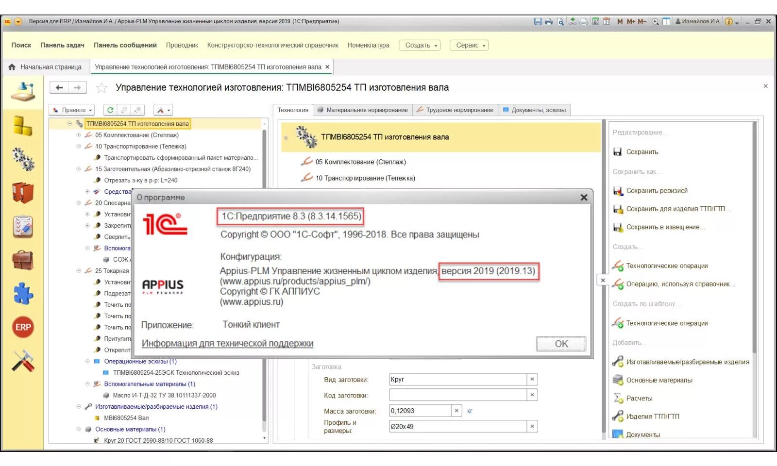Open Проводник in the top menu
The image size is (777, 466).
click(182, 45)
